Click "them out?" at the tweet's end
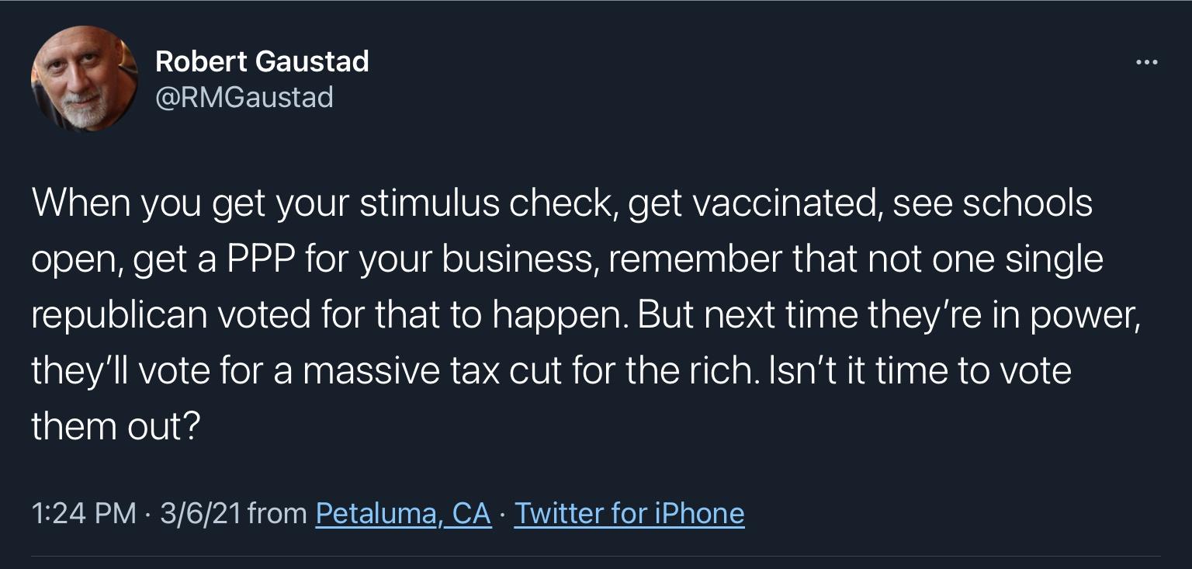Screen dimensions: 1192x569 pos(116,426)
